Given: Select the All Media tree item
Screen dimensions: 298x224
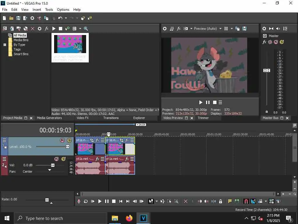Looking at the screenshot, I should 20,35.
